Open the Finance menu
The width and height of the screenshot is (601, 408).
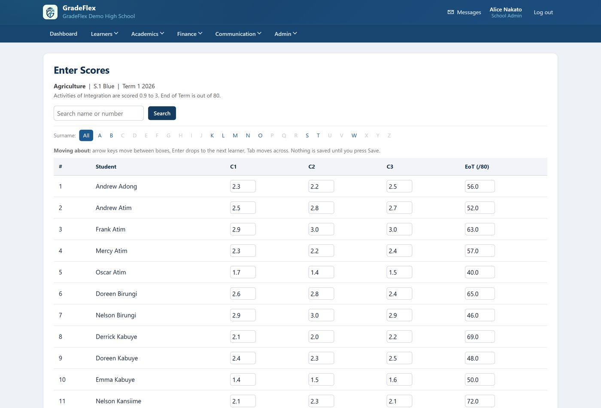click(x=189, y=33)
